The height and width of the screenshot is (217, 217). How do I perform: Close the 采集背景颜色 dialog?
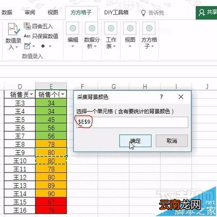(x=181, y=97)
